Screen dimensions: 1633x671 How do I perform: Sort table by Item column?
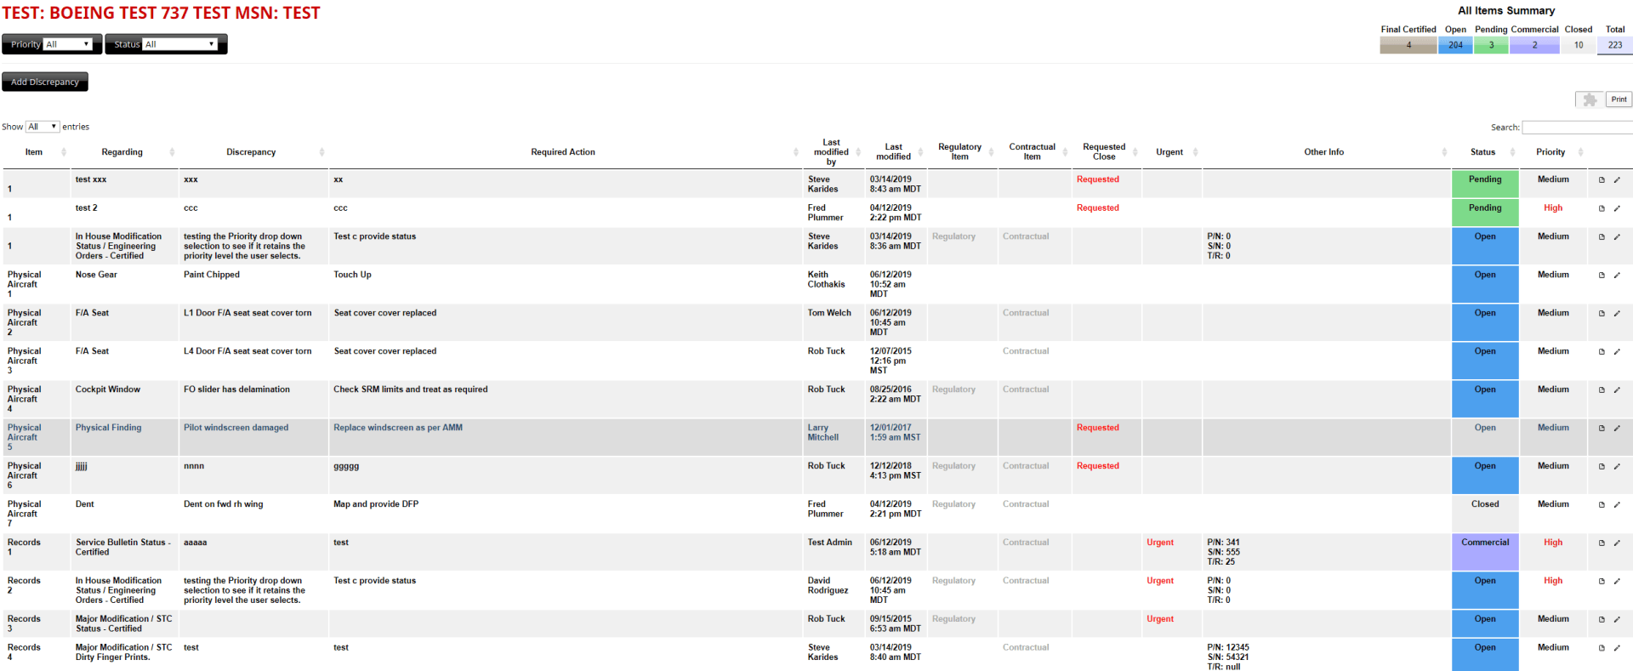coord(35,152)
